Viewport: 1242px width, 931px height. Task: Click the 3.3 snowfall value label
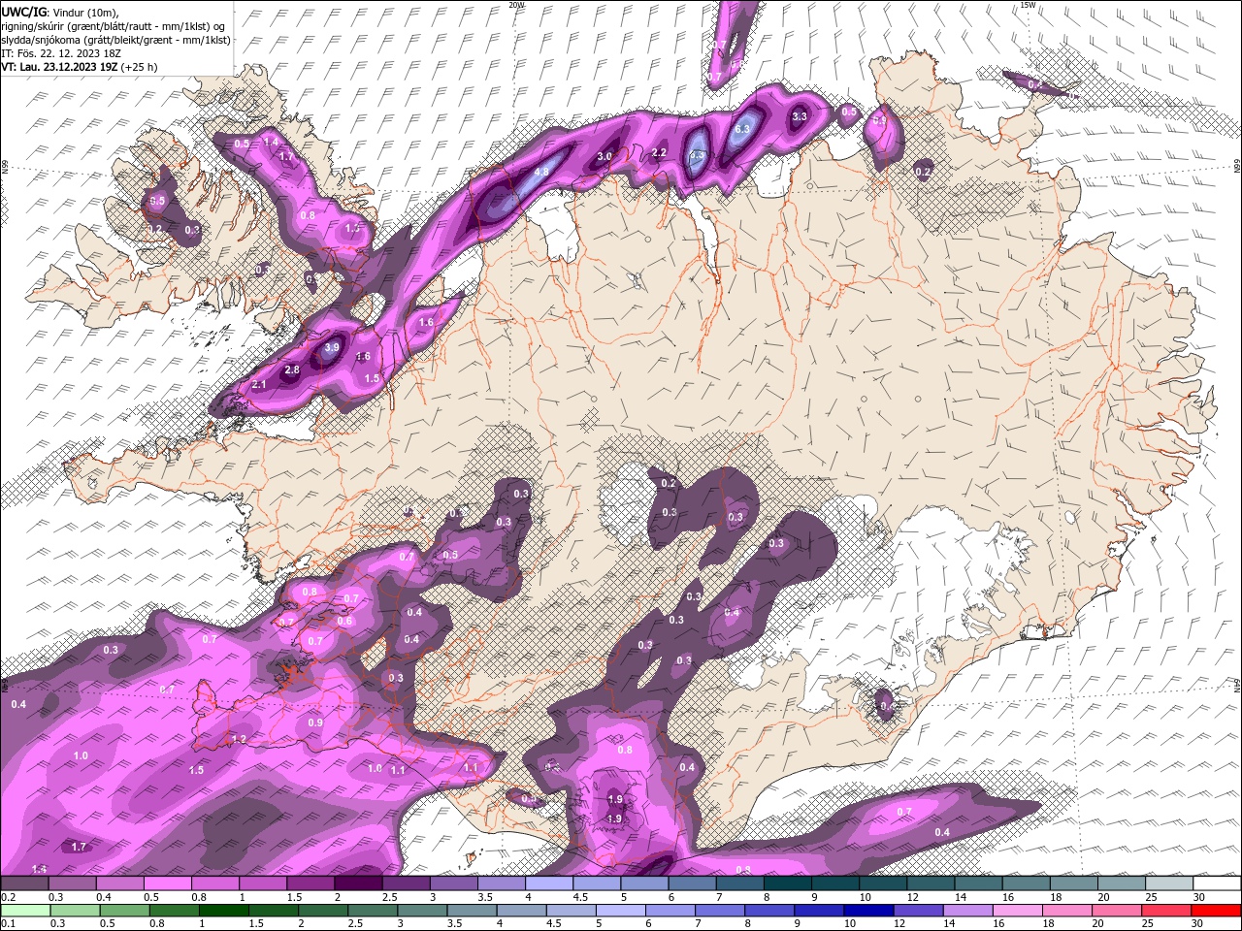coord(800,116)
